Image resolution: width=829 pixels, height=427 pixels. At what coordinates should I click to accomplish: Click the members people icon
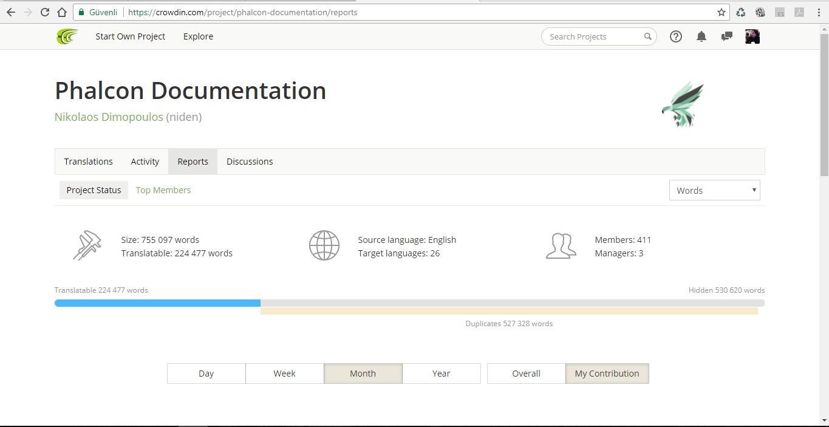[x=561, y=245]
